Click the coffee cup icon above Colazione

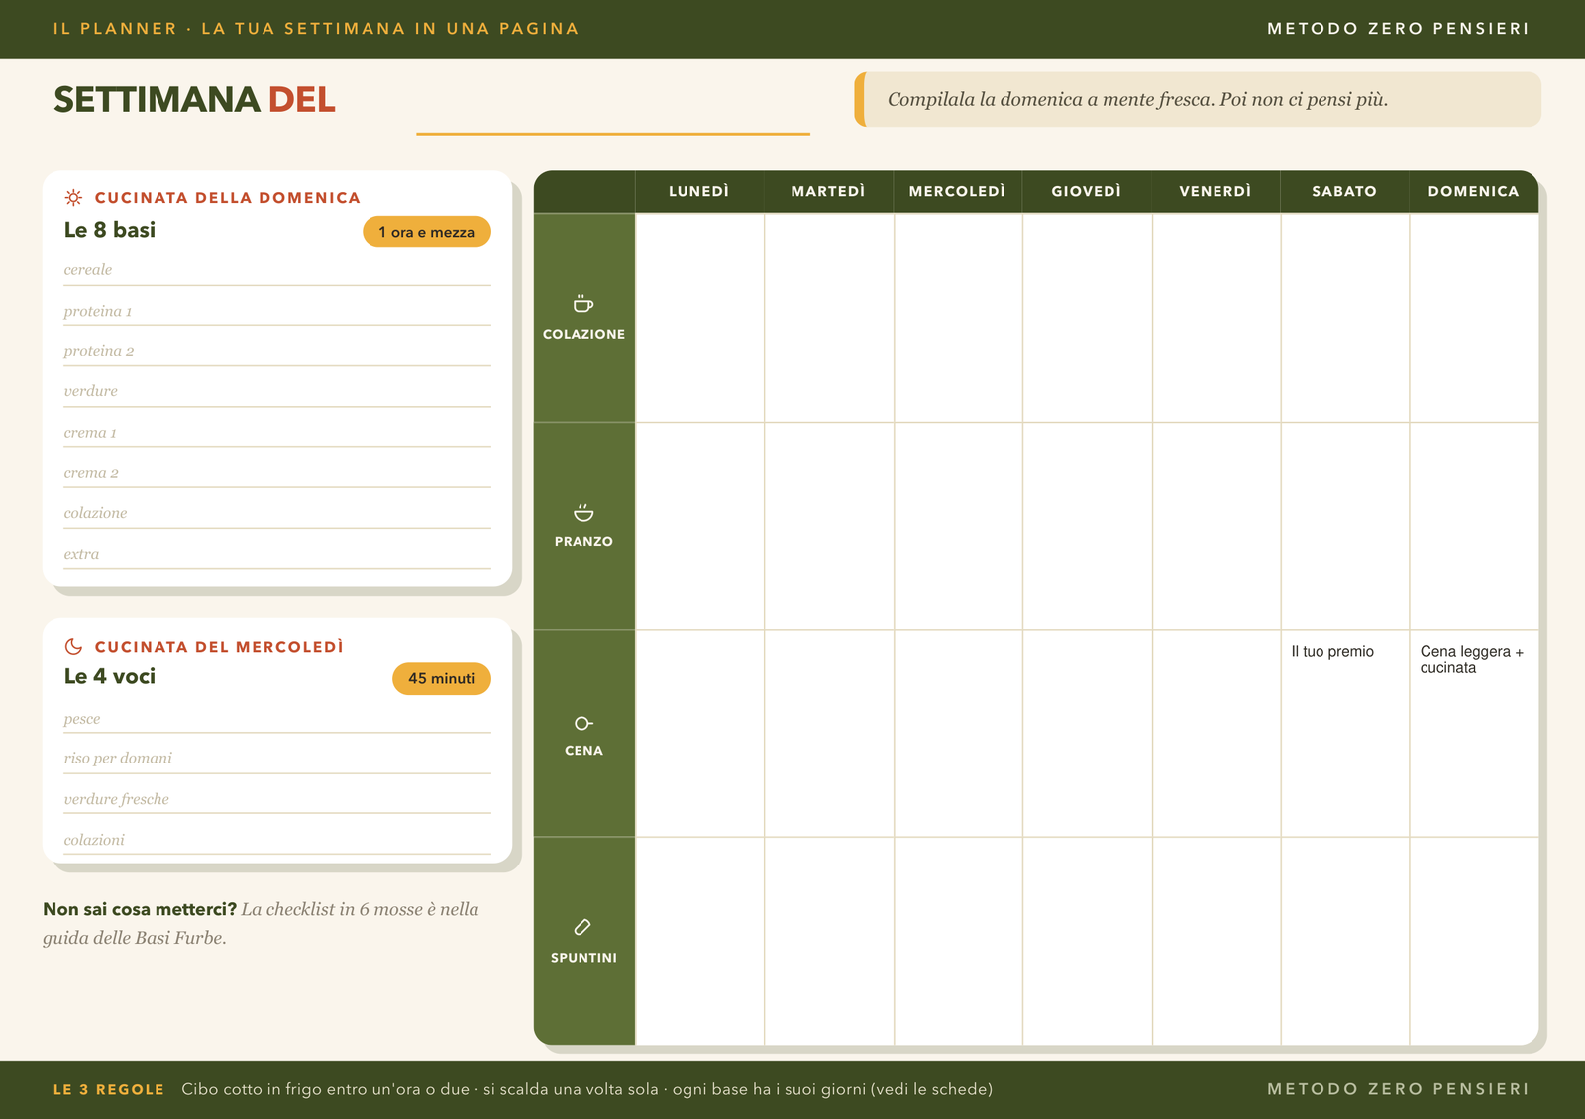[583, 303]
